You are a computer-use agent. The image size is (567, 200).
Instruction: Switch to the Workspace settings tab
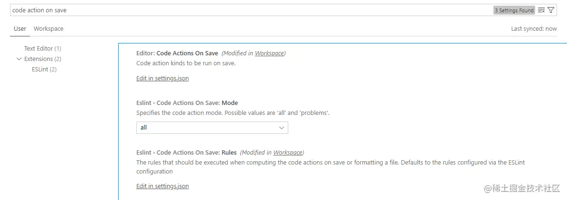point(48,29)
